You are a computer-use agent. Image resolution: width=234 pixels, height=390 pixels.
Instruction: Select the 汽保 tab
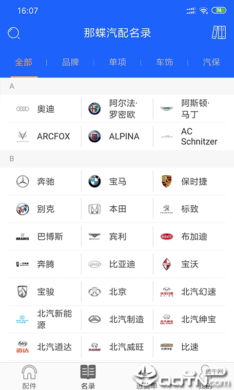[x=212, y=62]
